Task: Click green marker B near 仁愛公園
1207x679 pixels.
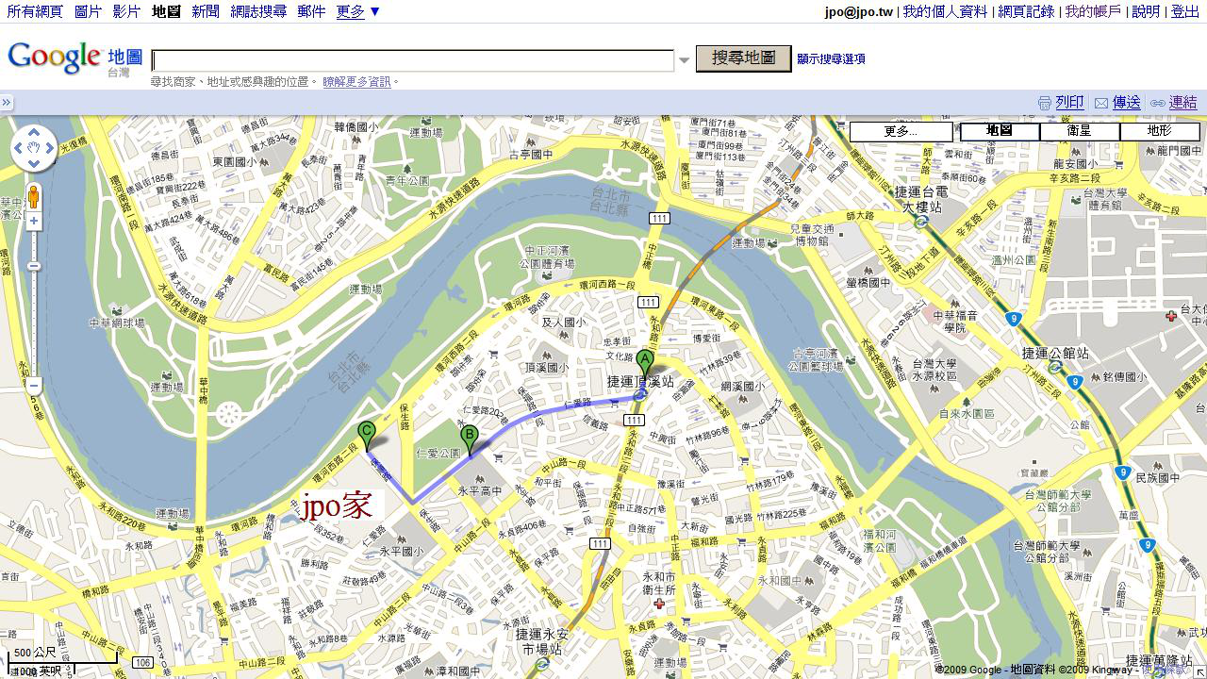Action: pyautogui.click(x=469, y=439)
